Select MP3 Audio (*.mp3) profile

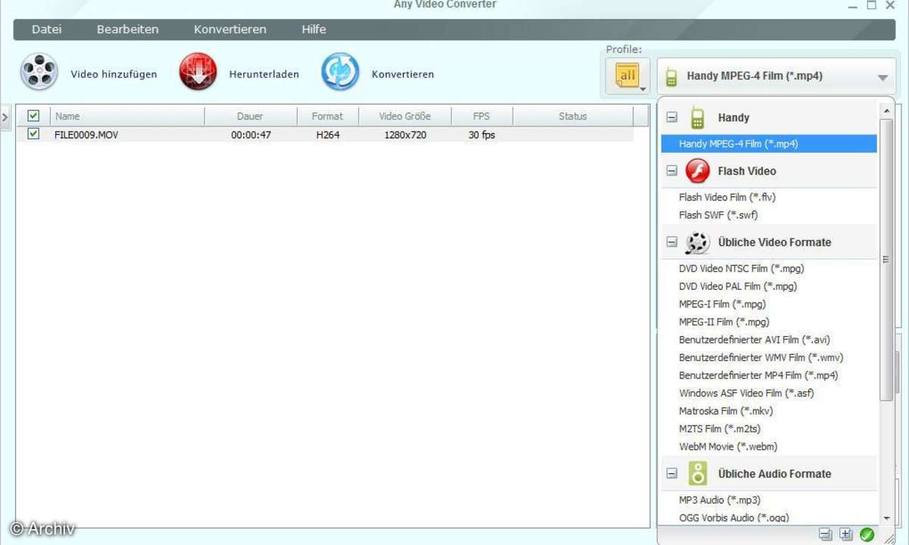[720, 500]
